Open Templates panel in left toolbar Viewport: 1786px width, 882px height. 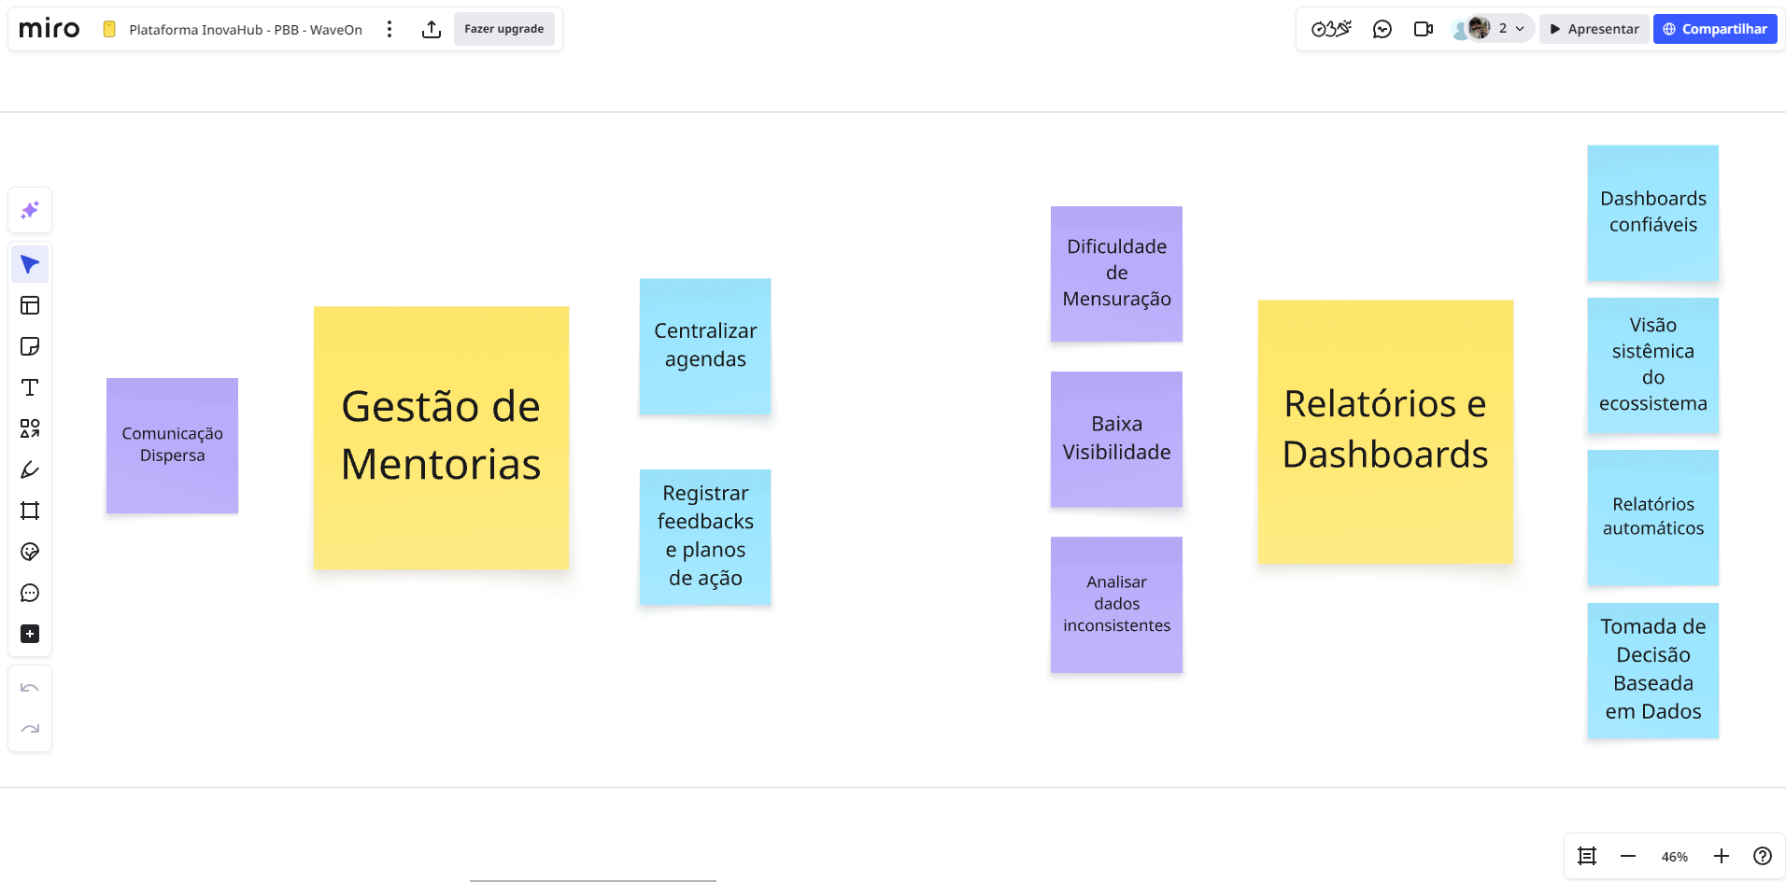[x=30, y=305]
